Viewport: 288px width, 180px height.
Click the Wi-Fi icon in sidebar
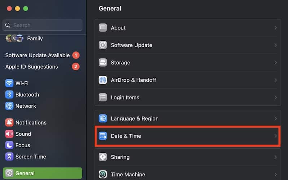(9, 83)
